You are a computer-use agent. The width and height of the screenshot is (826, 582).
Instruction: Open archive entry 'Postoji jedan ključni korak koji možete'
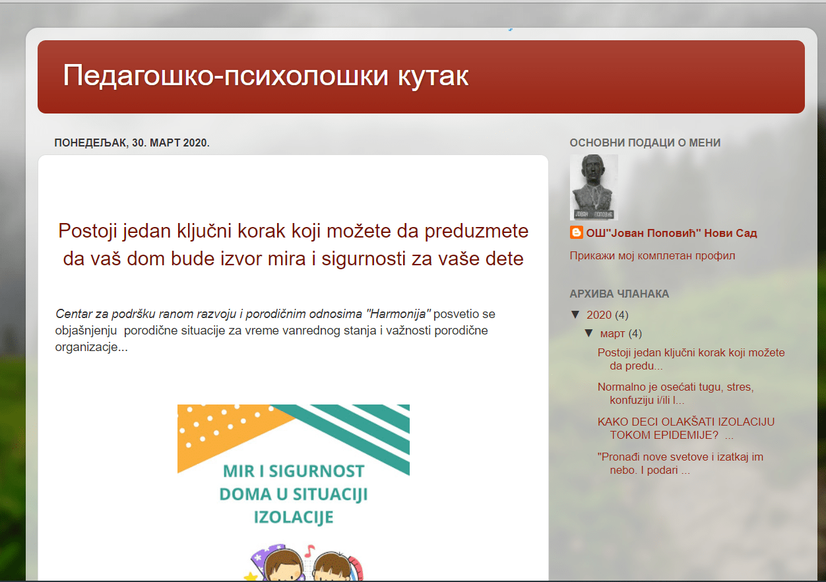(x=690, y=359)
